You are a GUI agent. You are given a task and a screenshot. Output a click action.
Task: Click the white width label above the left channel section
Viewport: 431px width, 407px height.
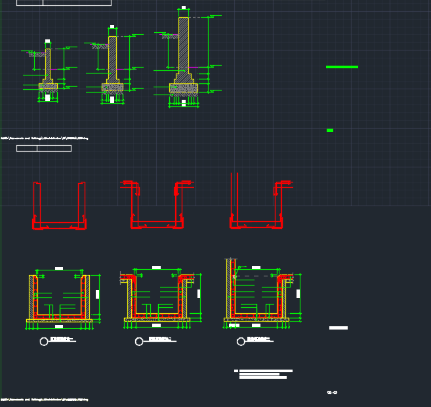coord(59,268)
